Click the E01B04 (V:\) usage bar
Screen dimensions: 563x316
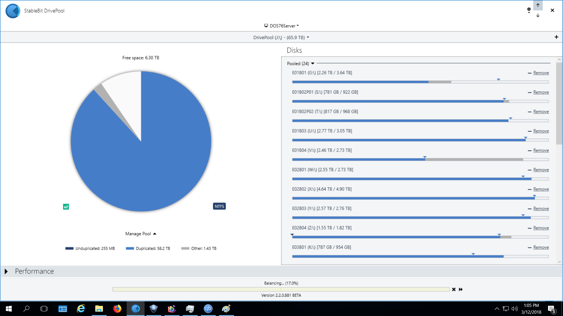420,159
